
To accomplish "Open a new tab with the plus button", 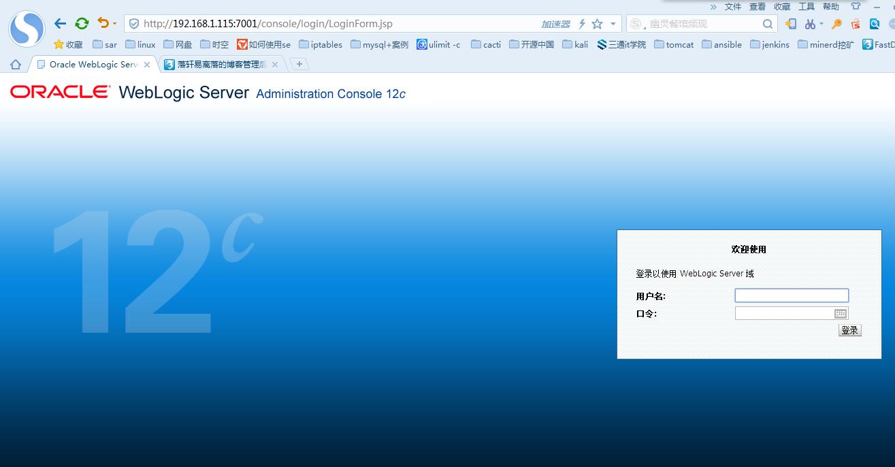I will coord(299,64).
